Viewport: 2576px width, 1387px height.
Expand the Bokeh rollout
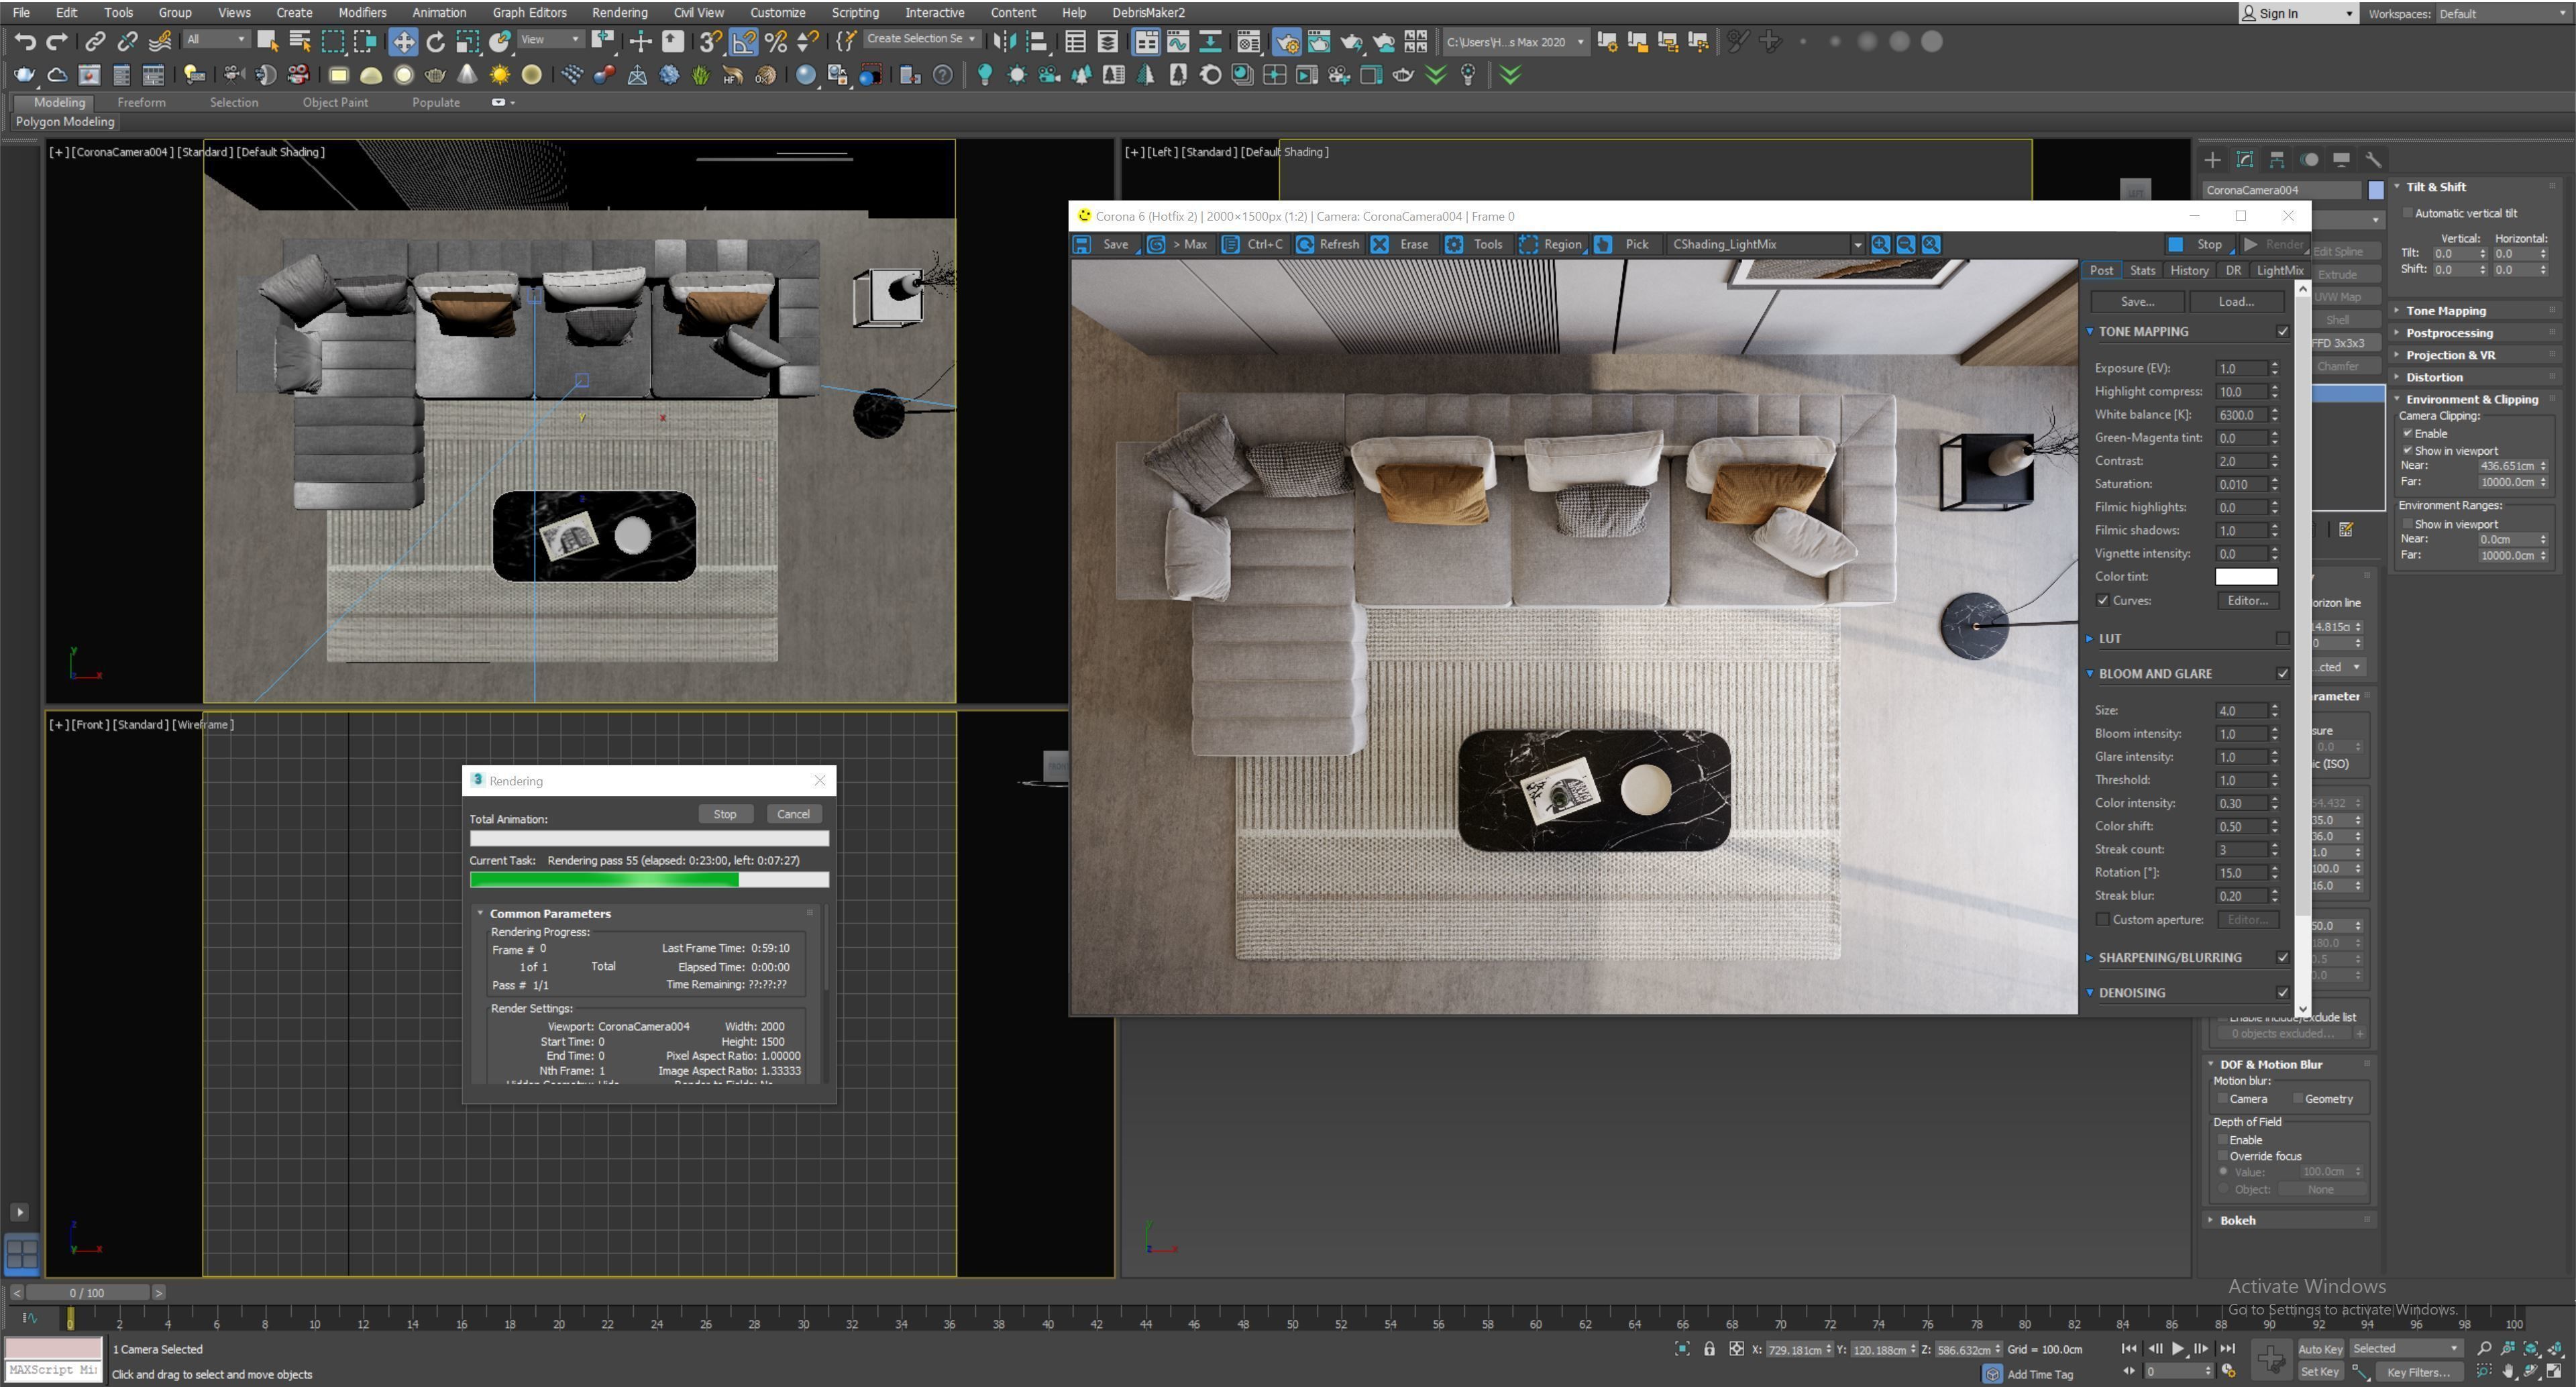pos(2237,1221)
